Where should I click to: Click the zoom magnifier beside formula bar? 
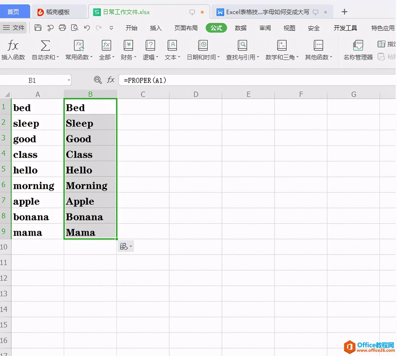[98, 80]
